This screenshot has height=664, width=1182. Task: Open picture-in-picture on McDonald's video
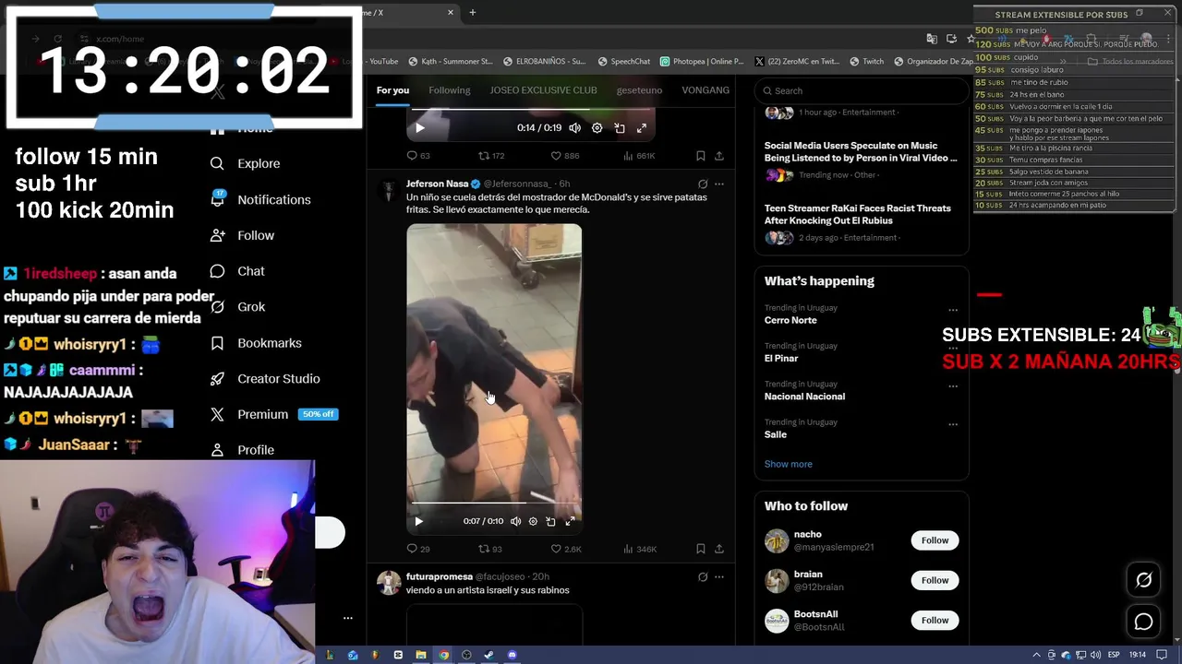(550, 521)
